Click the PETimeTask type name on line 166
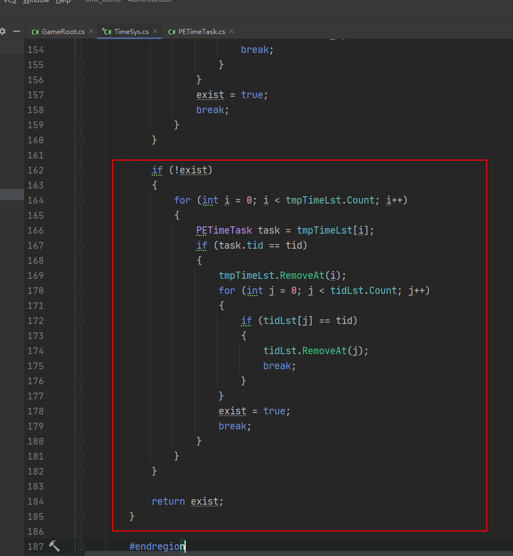 point(224,230)
